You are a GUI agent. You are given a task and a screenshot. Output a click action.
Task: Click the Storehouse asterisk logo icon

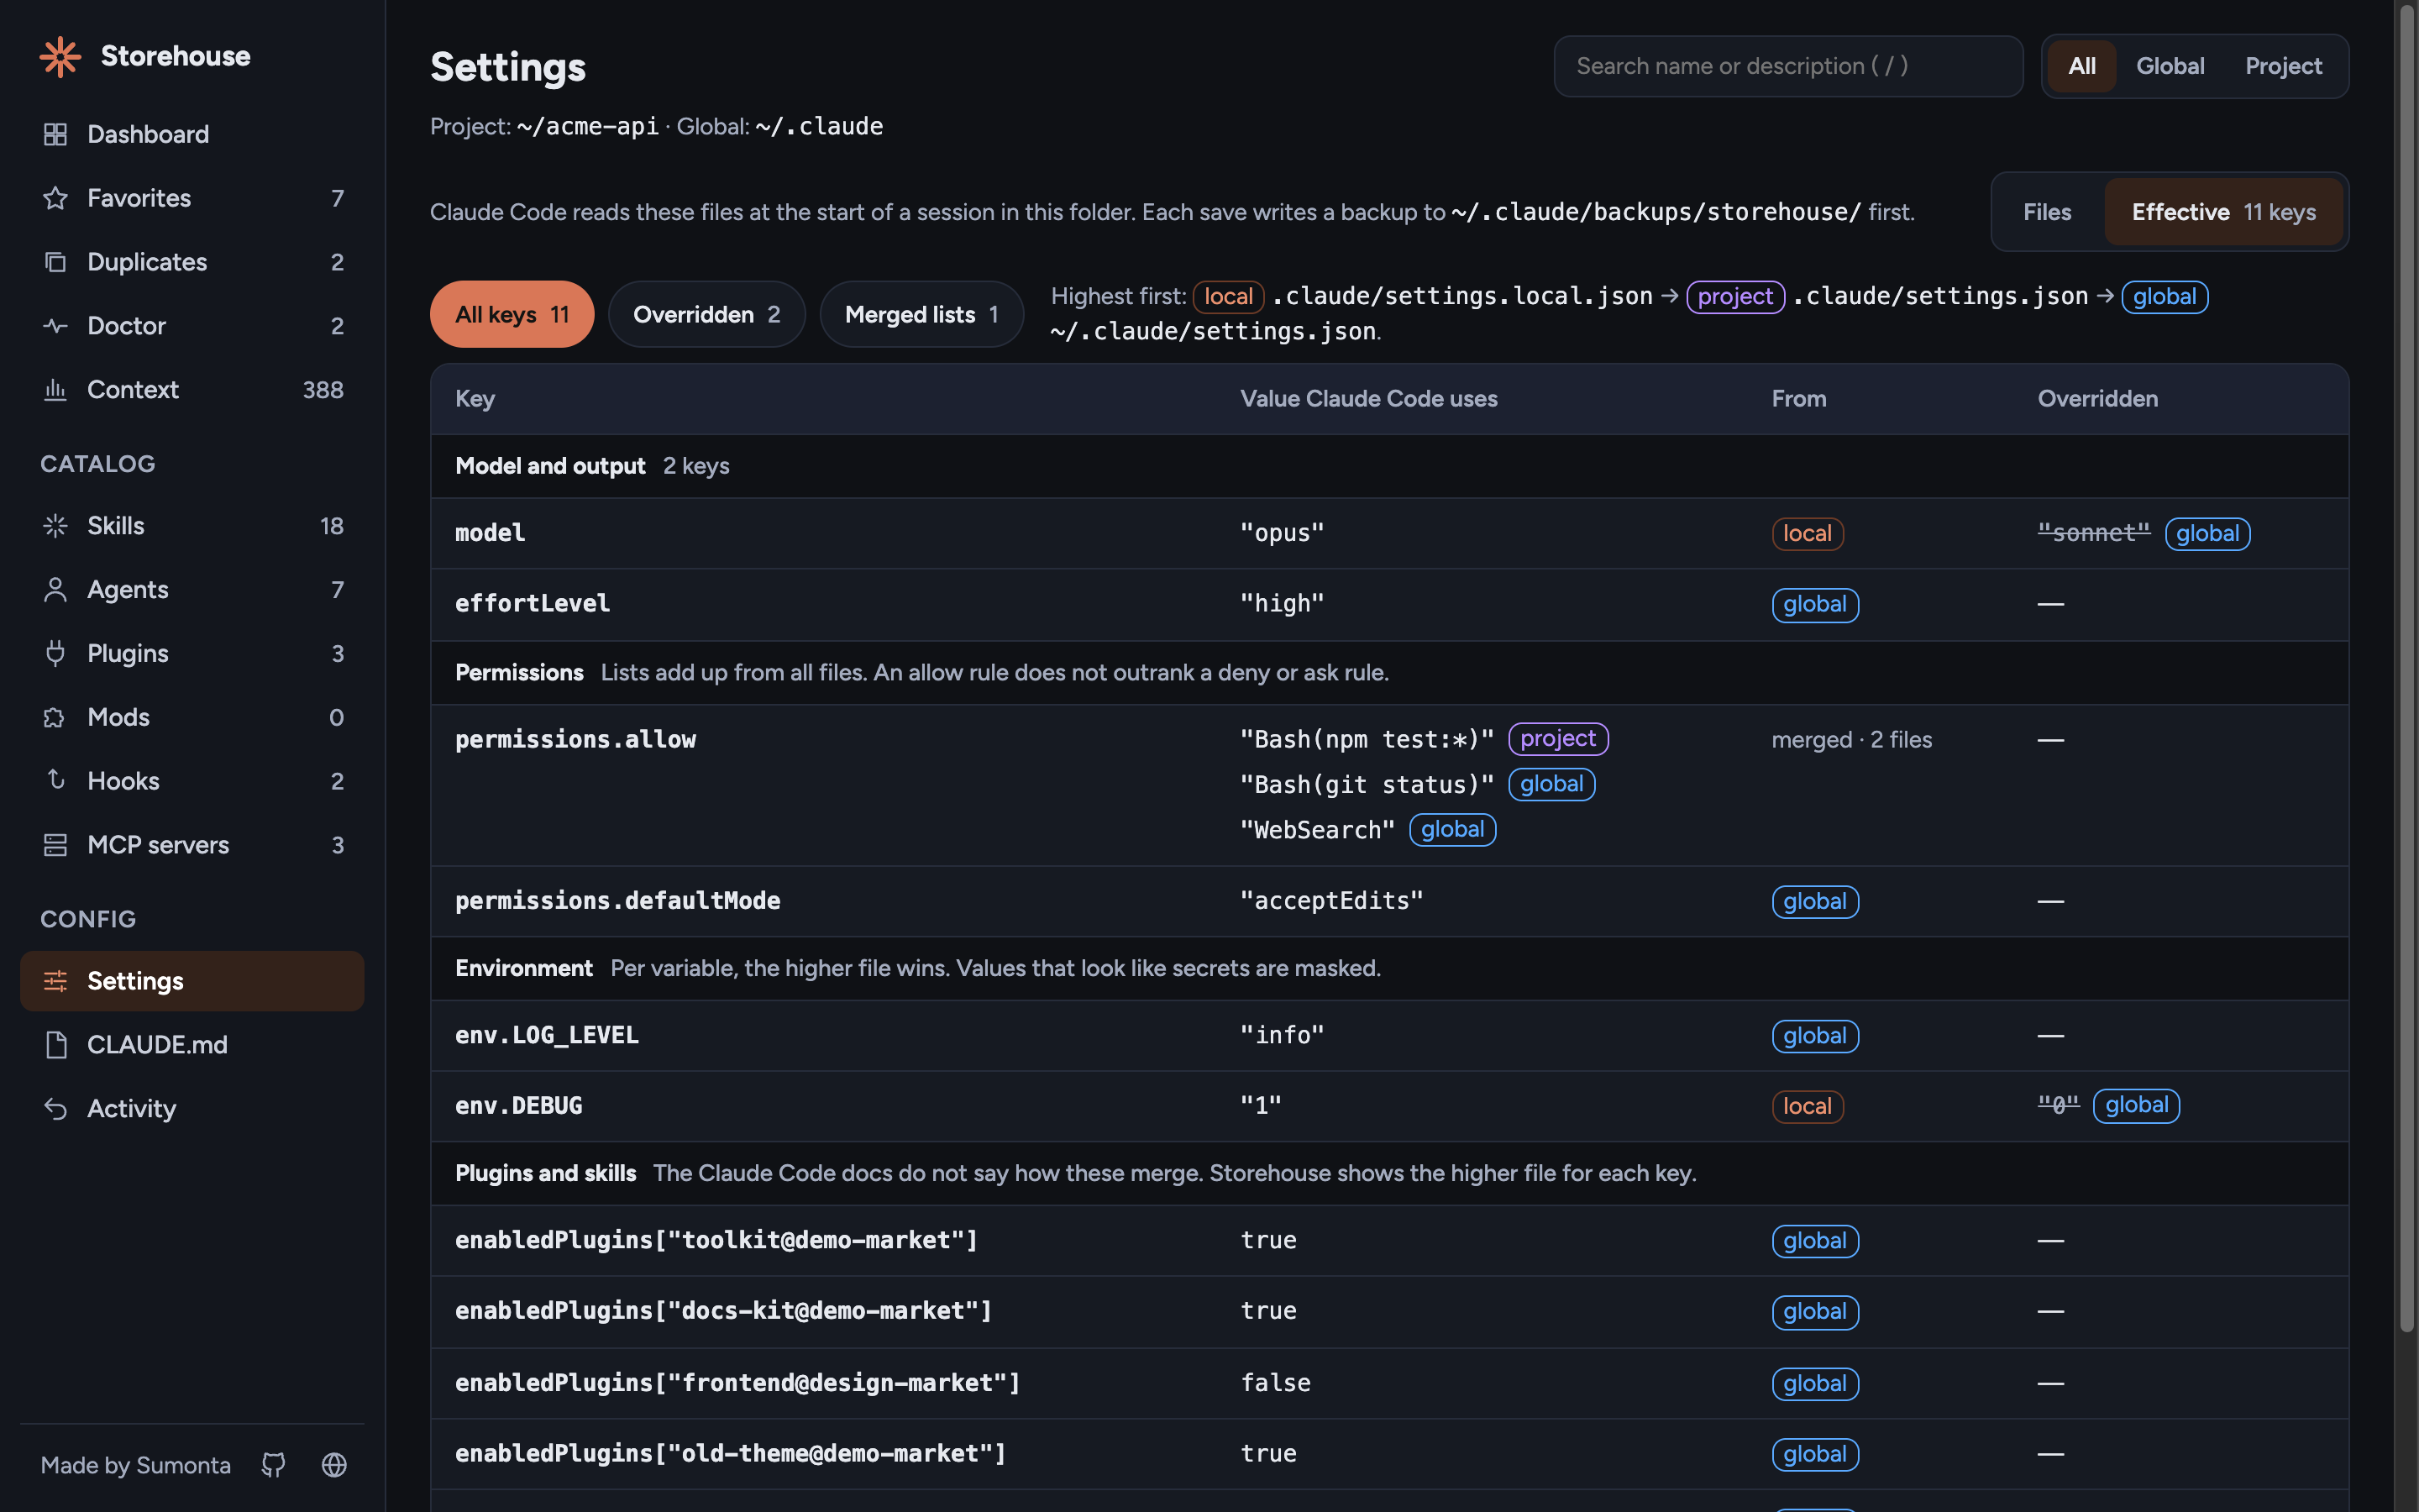[60, 57]
